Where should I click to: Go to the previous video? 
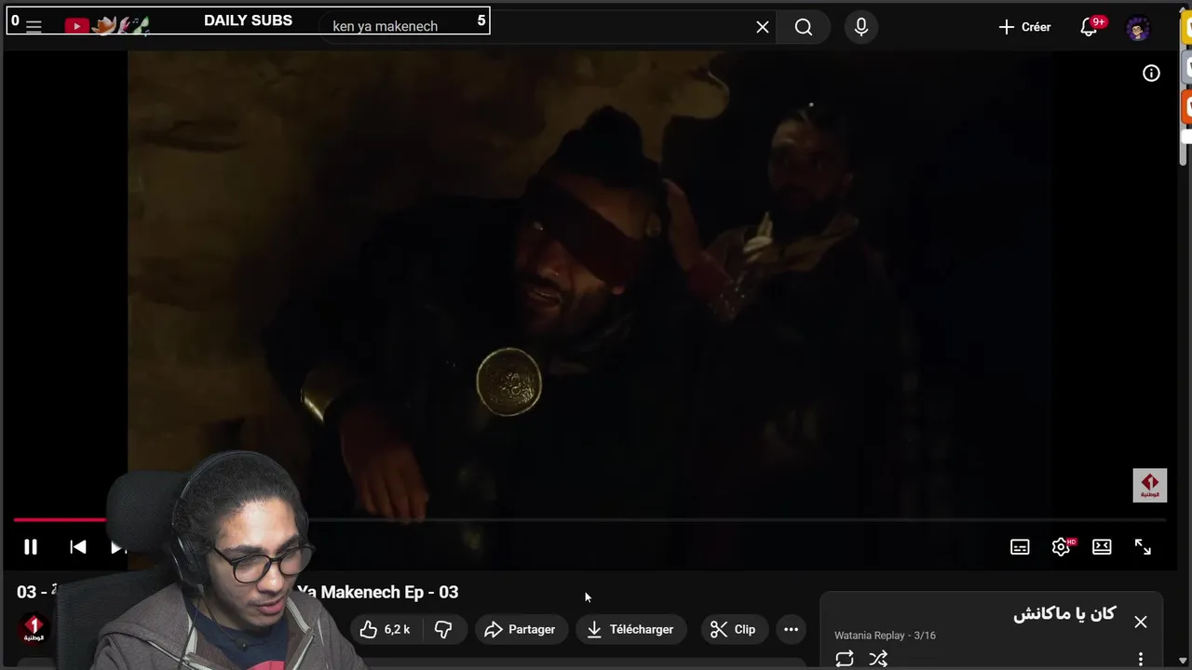(78, 547)
